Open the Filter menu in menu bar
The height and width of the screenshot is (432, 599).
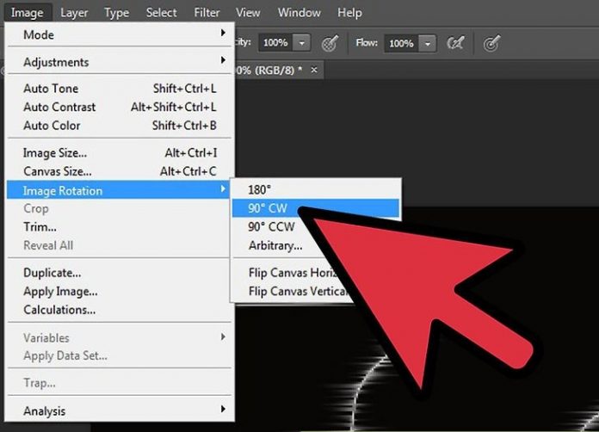(x=207, y=13)
